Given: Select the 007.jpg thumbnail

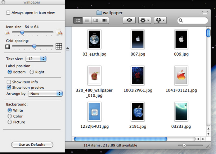Looking at the screenshot, I should (x=138, y=39).
